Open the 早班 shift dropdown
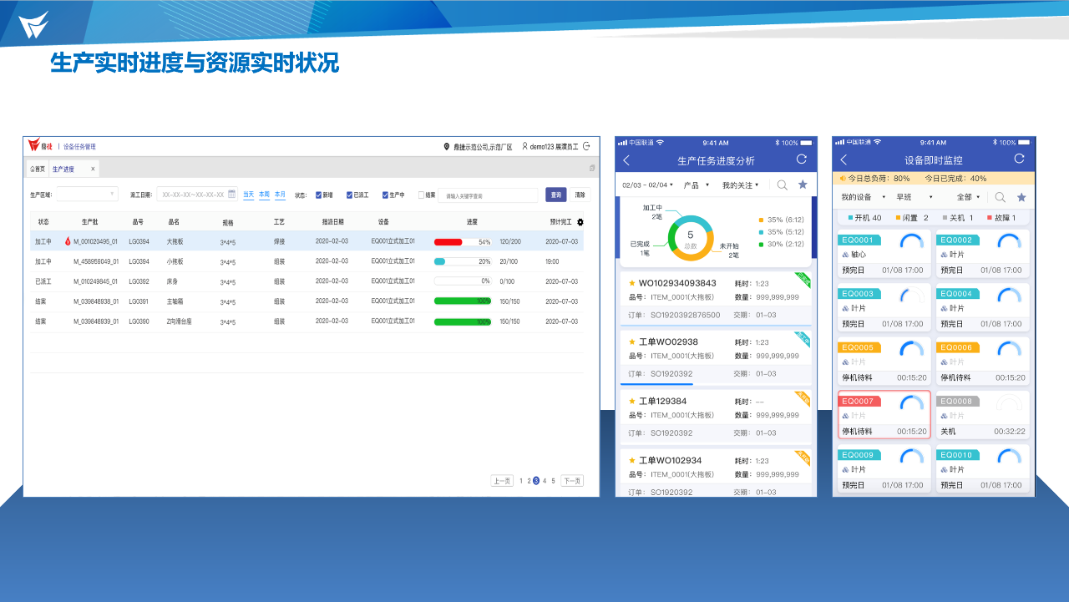Viewport: 1069px width, 602px height. click(x=914, y=197)
